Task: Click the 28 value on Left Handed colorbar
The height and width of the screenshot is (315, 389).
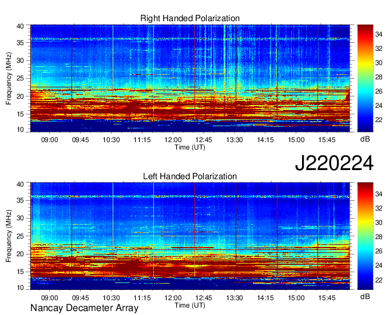Action: (379, 237)
